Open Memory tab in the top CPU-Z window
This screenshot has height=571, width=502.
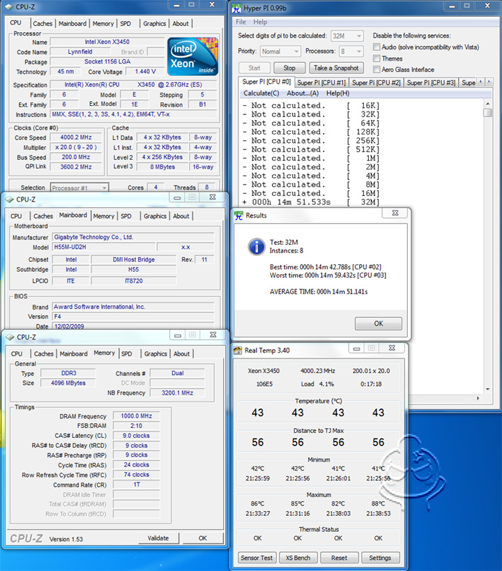point(103,23)
